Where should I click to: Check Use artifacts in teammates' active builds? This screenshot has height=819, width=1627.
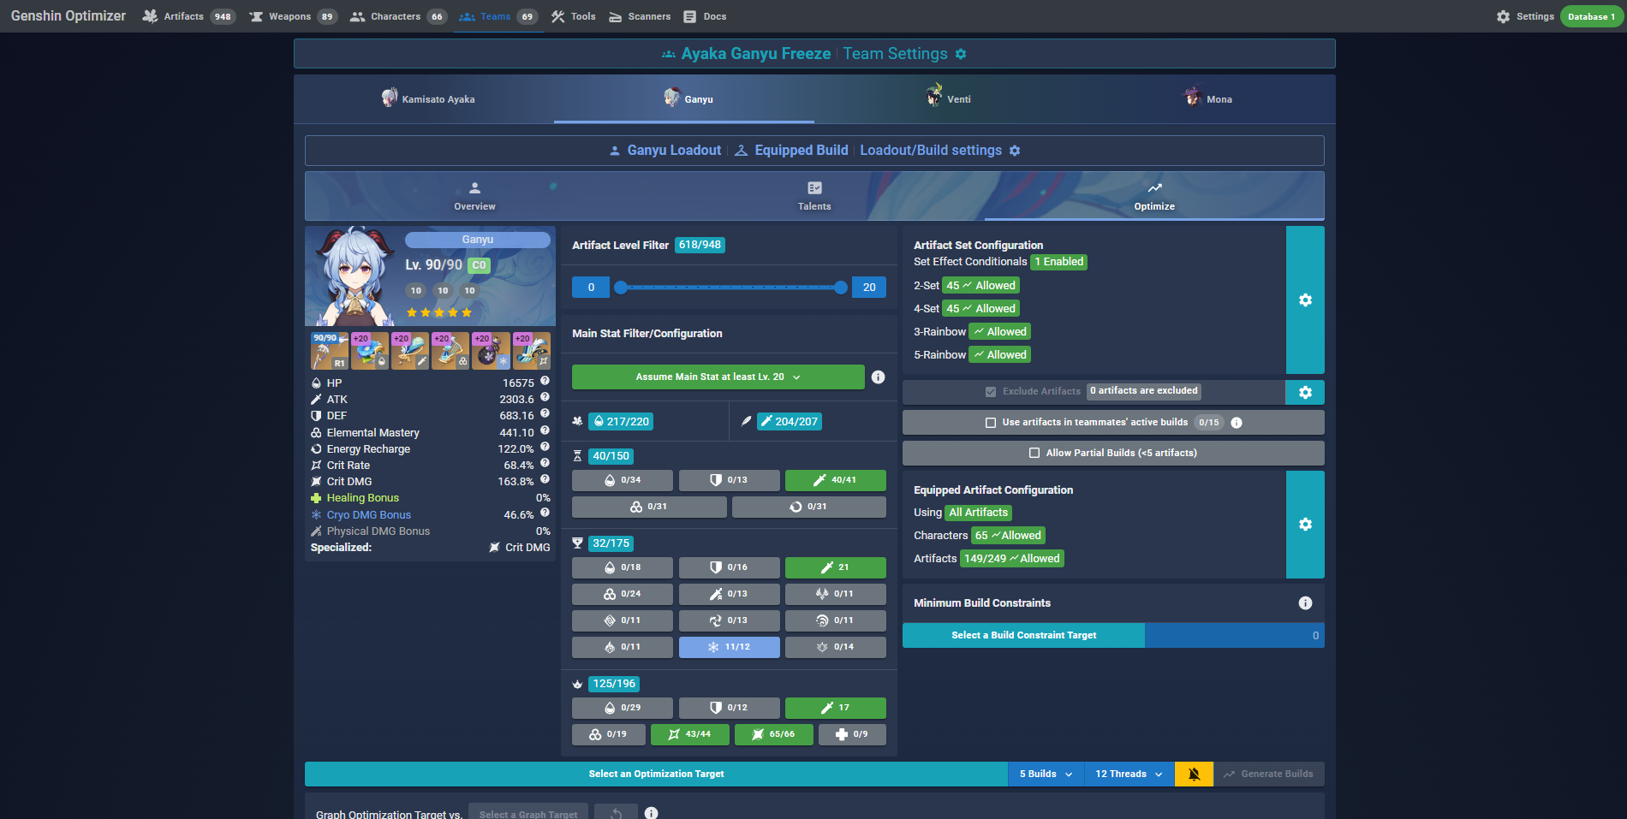pos(991,423)
